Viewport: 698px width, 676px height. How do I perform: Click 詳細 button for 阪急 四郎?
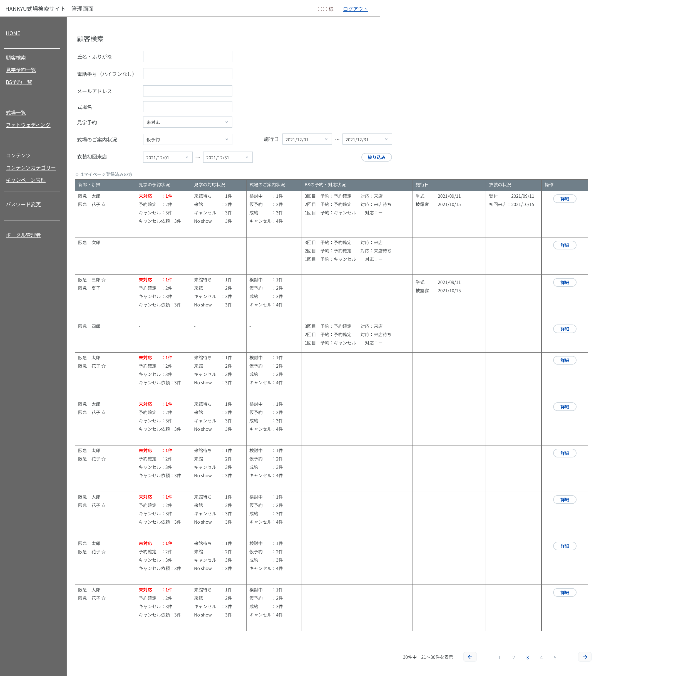click(565, 329)
